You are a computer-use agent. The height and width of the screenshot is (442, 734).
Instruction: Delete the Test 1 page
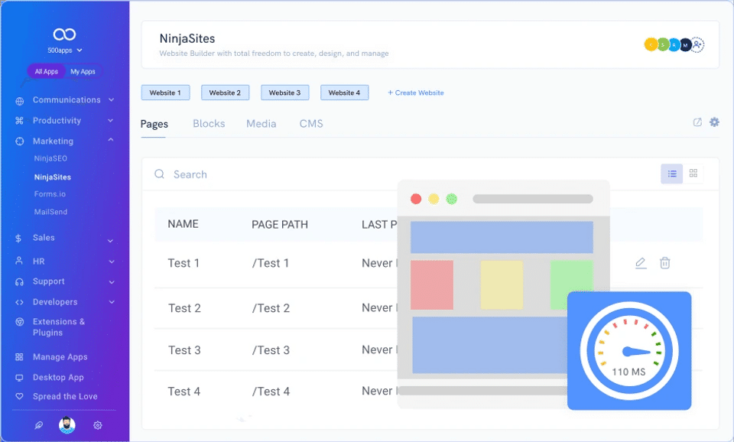pyautogui.click(x=664, y=263)
